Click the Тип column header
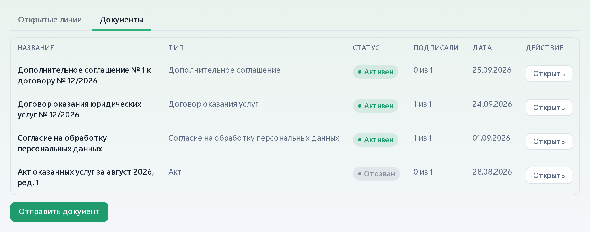Screen dimensions: 590x232 [x=176, y=48]
